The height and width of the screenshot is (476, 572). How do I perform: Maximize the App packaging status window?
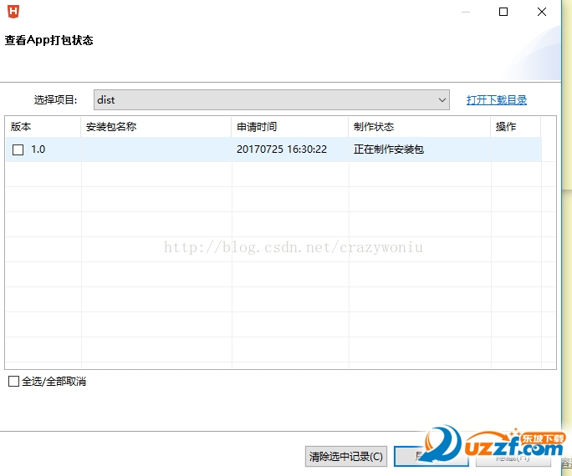click(503, 12)
